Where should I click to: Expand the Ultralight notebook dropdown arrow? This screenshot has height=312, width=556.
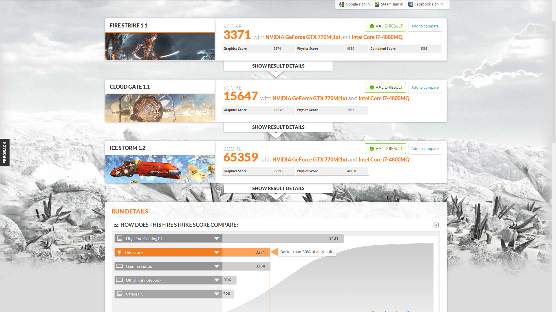click(x=217, y=280)
